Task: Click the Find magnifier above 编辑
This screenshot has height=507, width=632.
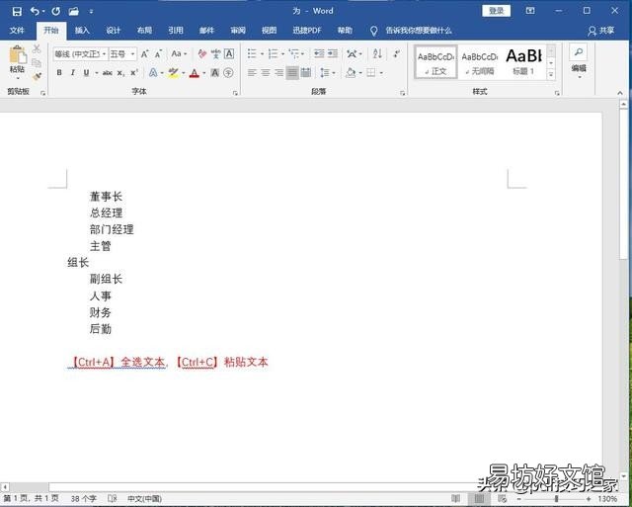Action: coord(579,52)
